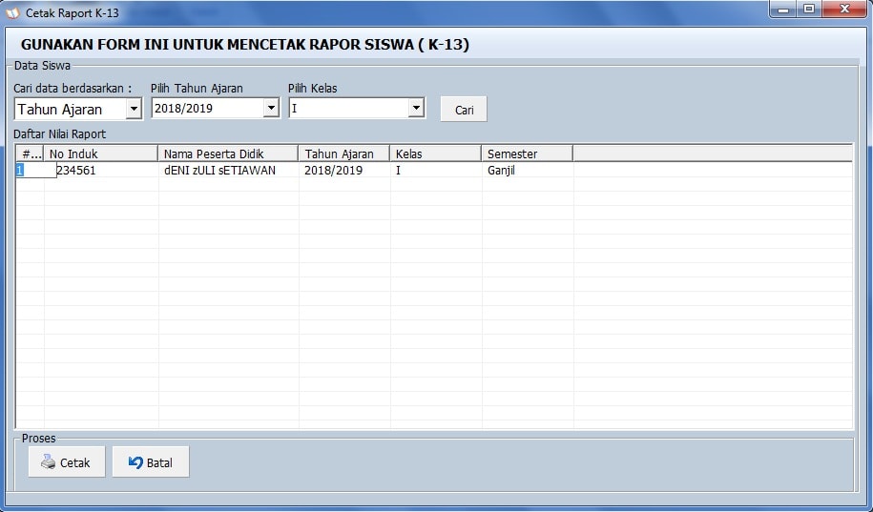Click the # column header
873x512 pixels.
31,154
